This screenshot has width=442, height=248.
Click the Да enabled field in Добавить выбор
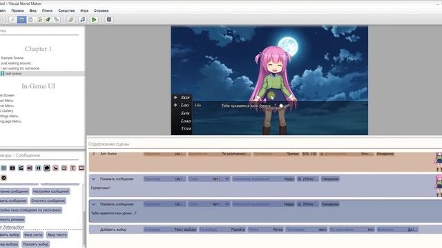point(398,229)
